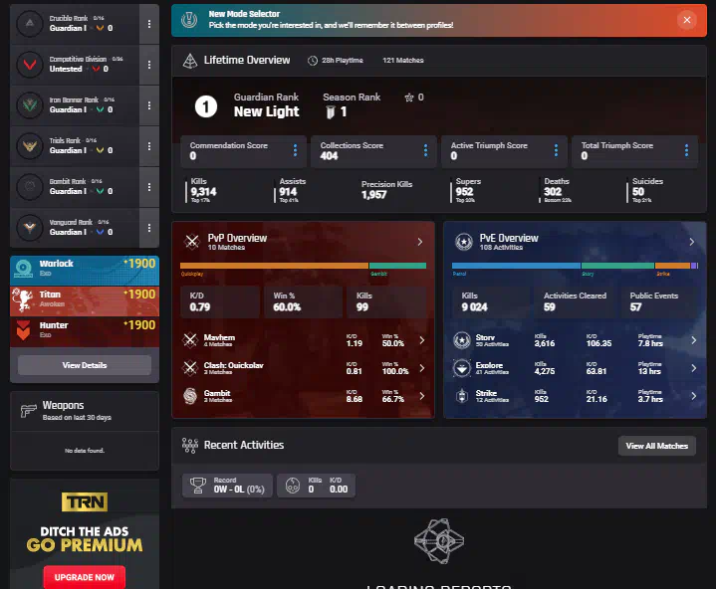Open Collections Score options menu
Screen dimensions: 716x589
(425, 150)
